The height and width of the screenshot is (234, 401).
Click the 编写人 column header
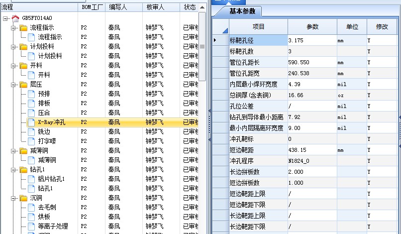coord(124,7)
